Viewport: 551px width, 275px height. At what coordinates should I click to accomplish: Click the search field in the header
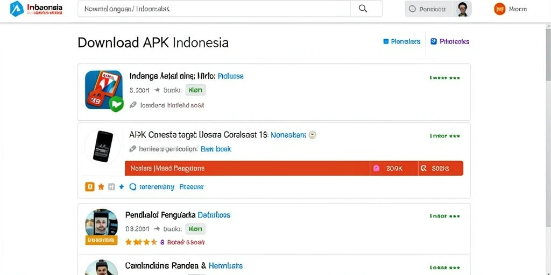click(x=214, y=9)
